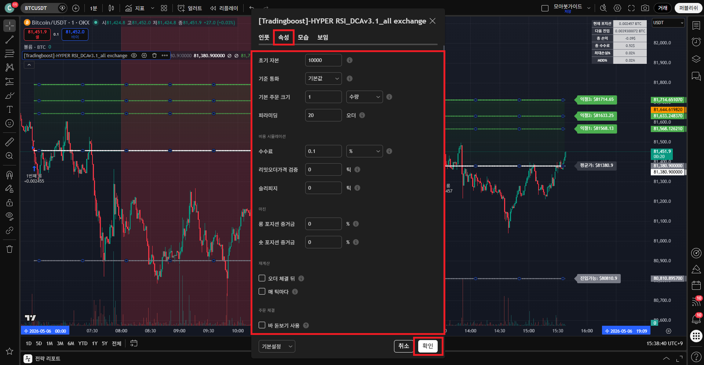Image resolution: width=704 pixels, height=365 pixels.
Task: Lock all drawing tools
Action: point(10,202)
